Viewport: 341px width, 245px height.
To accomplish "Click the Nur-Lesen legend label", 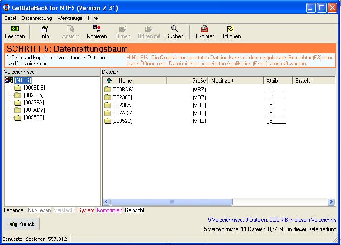I will [40, 210].
